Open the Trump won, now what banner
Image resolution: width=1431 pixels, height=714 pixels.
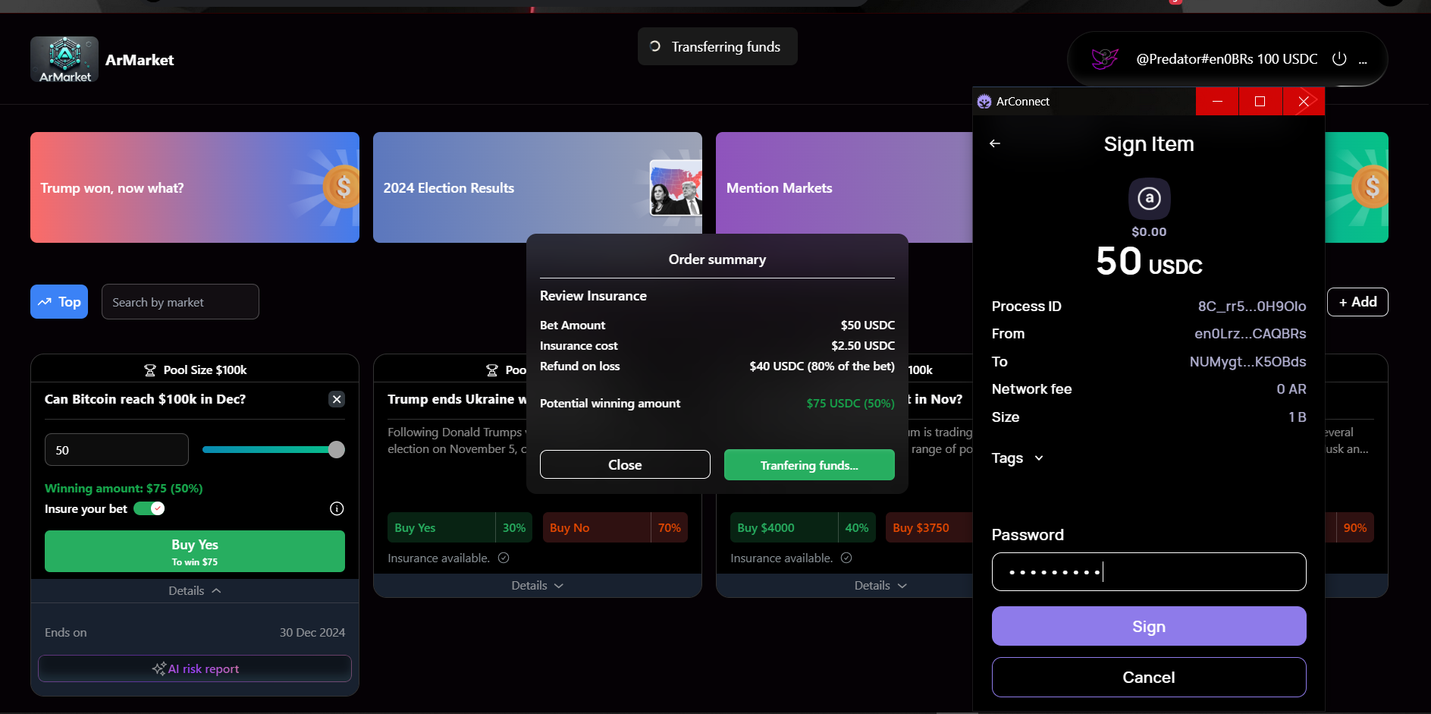point(195,187)
